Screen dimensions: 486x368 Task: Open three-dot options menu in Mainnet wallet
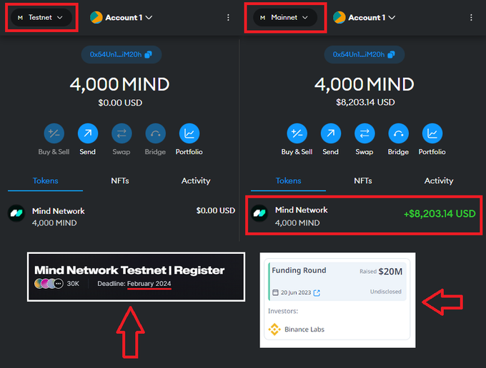(x=471, y=18)
